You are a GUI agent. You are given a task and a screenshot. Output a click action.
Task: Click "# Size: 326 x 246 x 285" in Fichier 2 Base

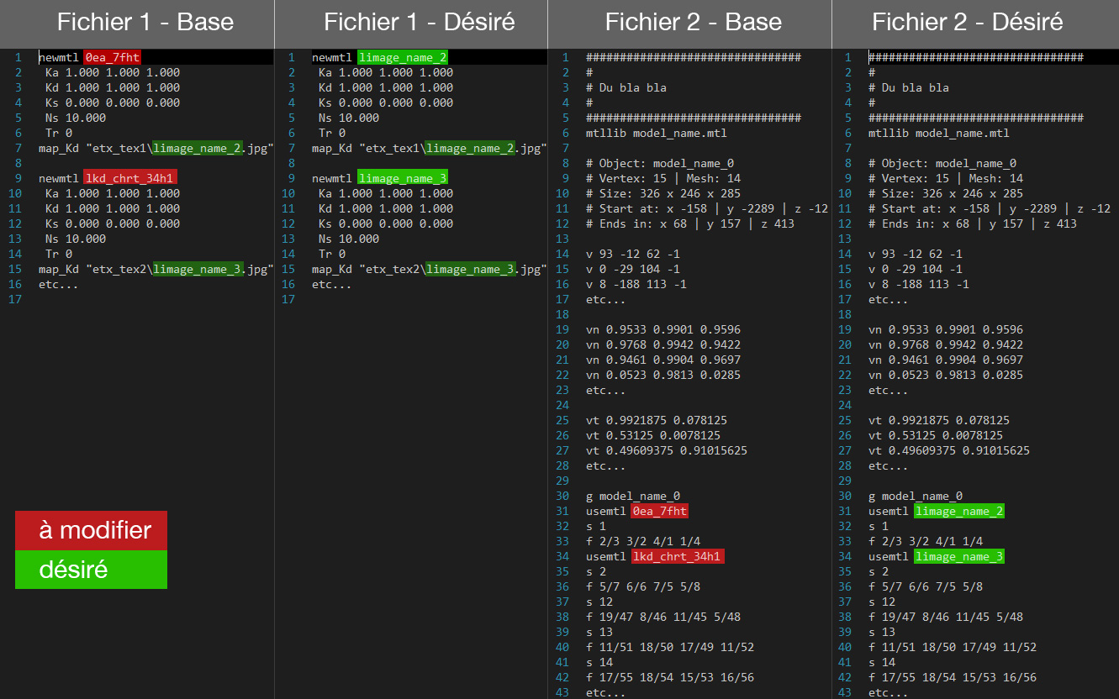[x=663, y=193]
